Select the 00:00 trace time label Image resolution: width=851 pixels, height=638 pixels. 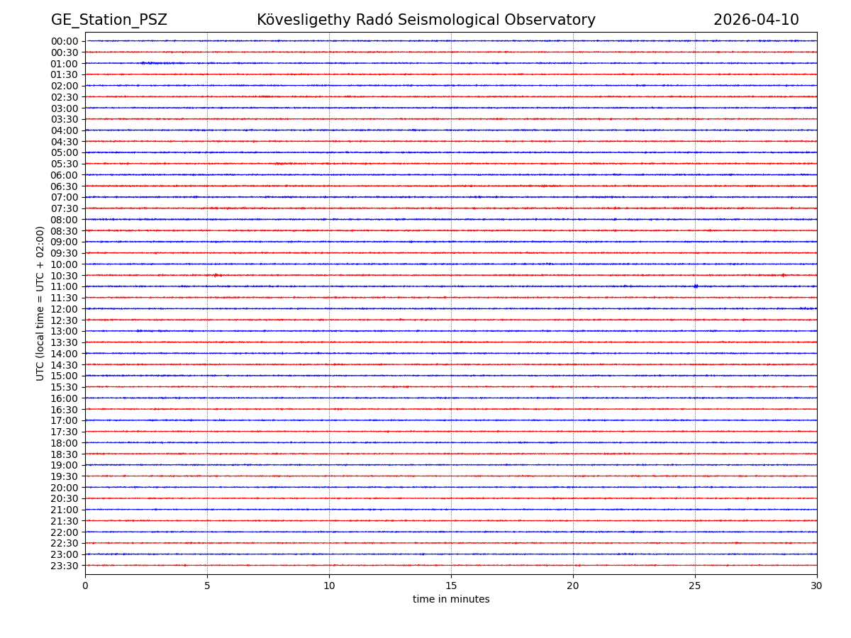(x=65, y=41)
